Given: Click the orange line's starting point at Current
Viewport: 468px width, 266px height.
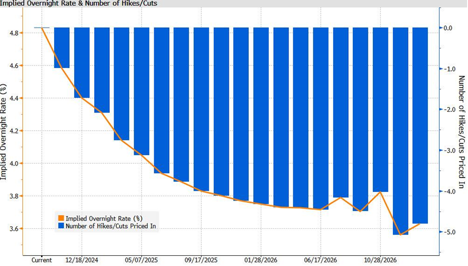Looking at the screenshot, I should pos(42,28).
